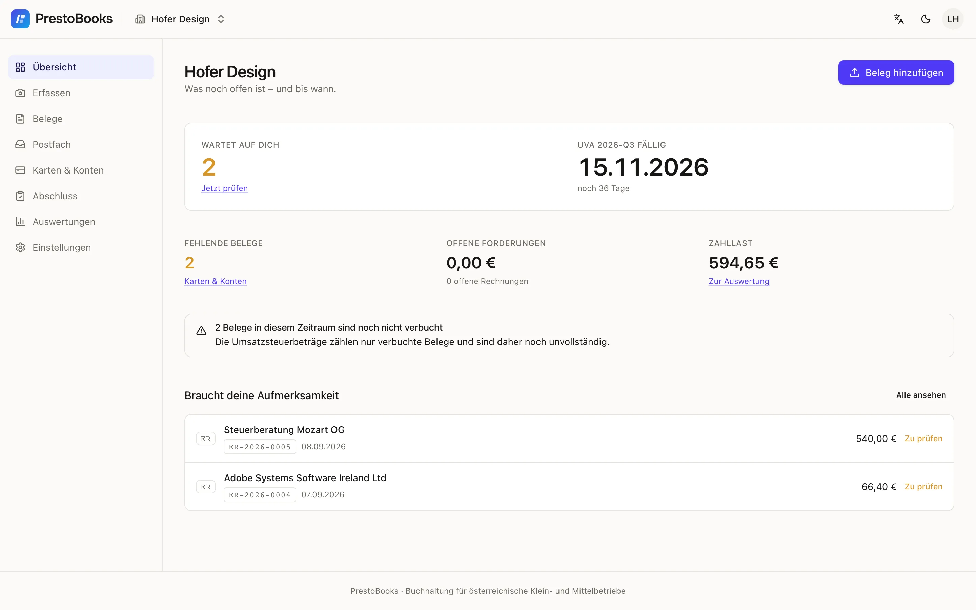Screen dimensions: 976x610
Task: Click Alle ansehen
Action: tap(921, 395)
